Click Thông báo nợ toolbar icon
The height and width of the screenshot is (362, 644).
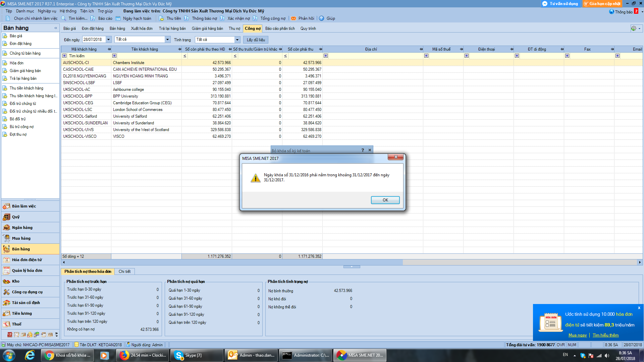187,18
